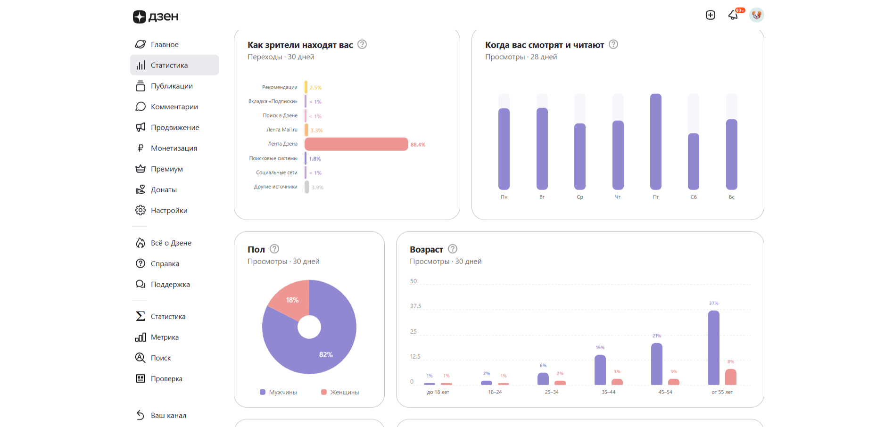
Task: Click the Главное planet icon
Action: pyautogui.click(x=141, y=44)
